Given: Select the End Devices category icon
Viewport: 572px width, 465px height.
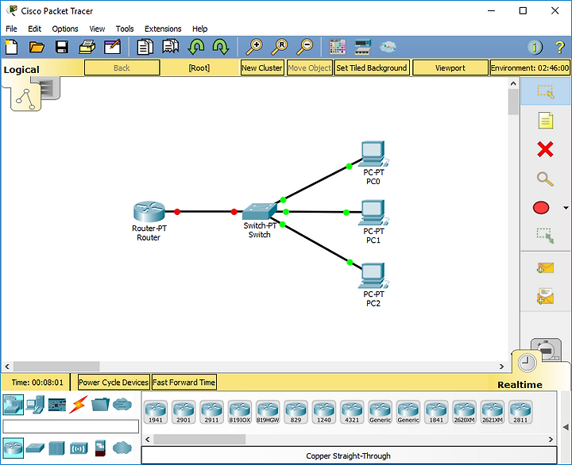Looking at the screenshot, I should (x=36, y=405).
